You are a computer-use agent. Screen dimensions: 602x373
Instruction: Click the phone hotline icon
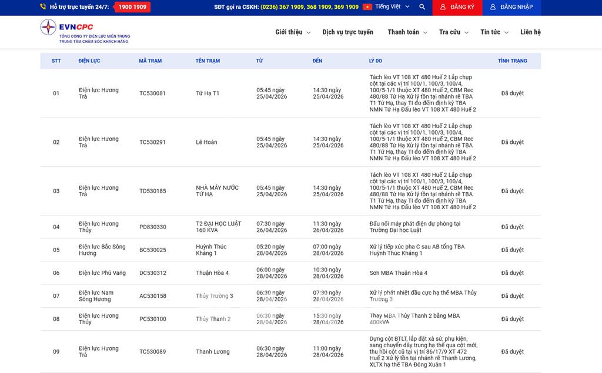(x=43, y=7)
